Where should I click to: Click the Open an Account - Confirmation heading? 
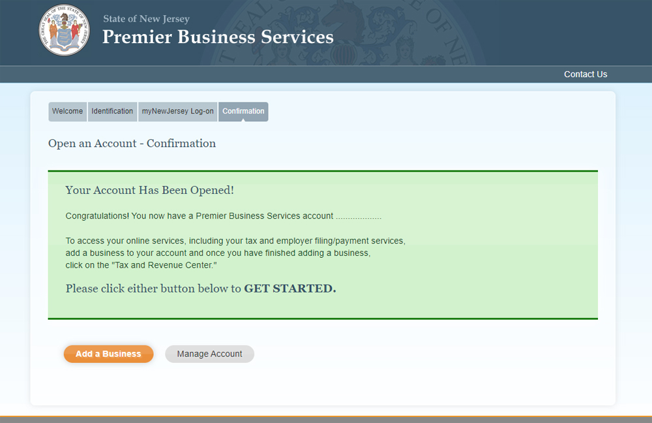pos(132,143)
